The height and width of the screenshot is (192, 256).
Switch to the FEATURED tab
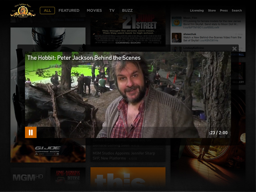point(69,10)
